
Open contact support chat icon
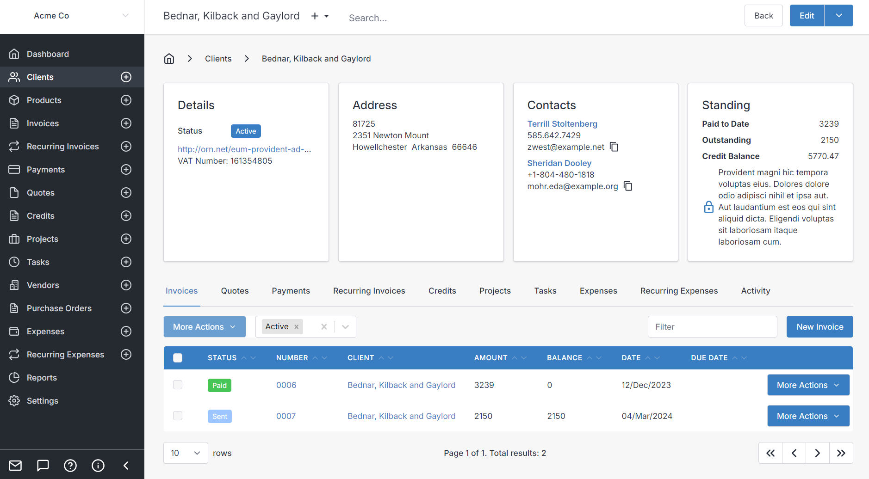[x=43, y=466]
